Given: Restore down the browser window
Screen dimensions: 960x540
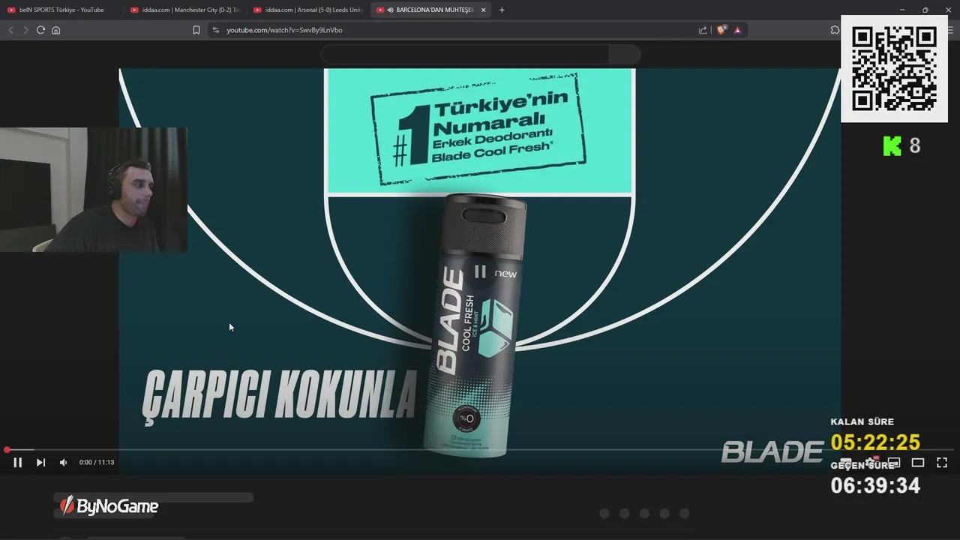Looking at the screenshot, I should pyautogui.click(x=925, y=10).
